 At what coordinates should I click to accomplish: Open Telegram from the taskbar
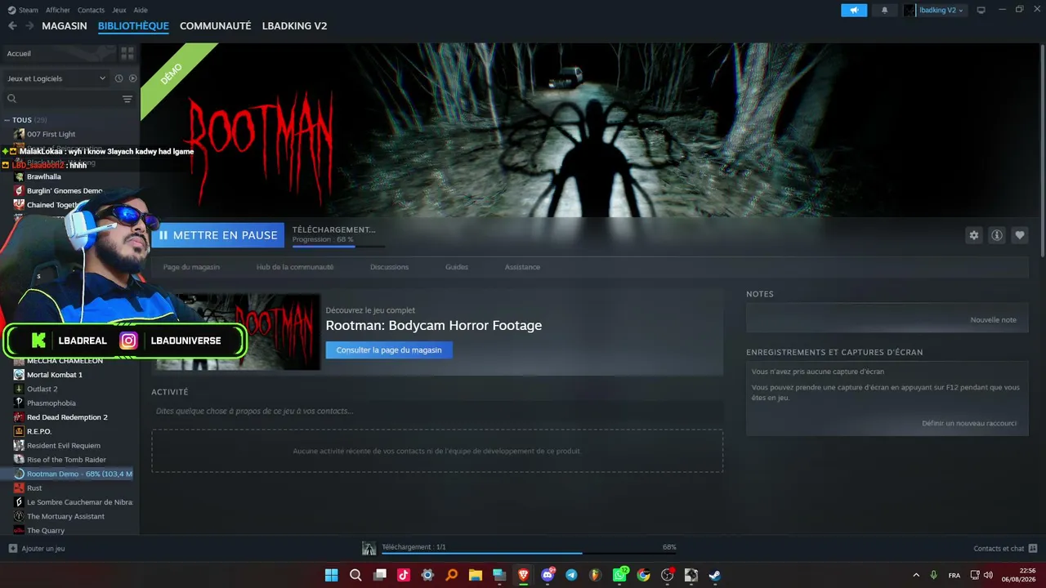coord(571,575)
